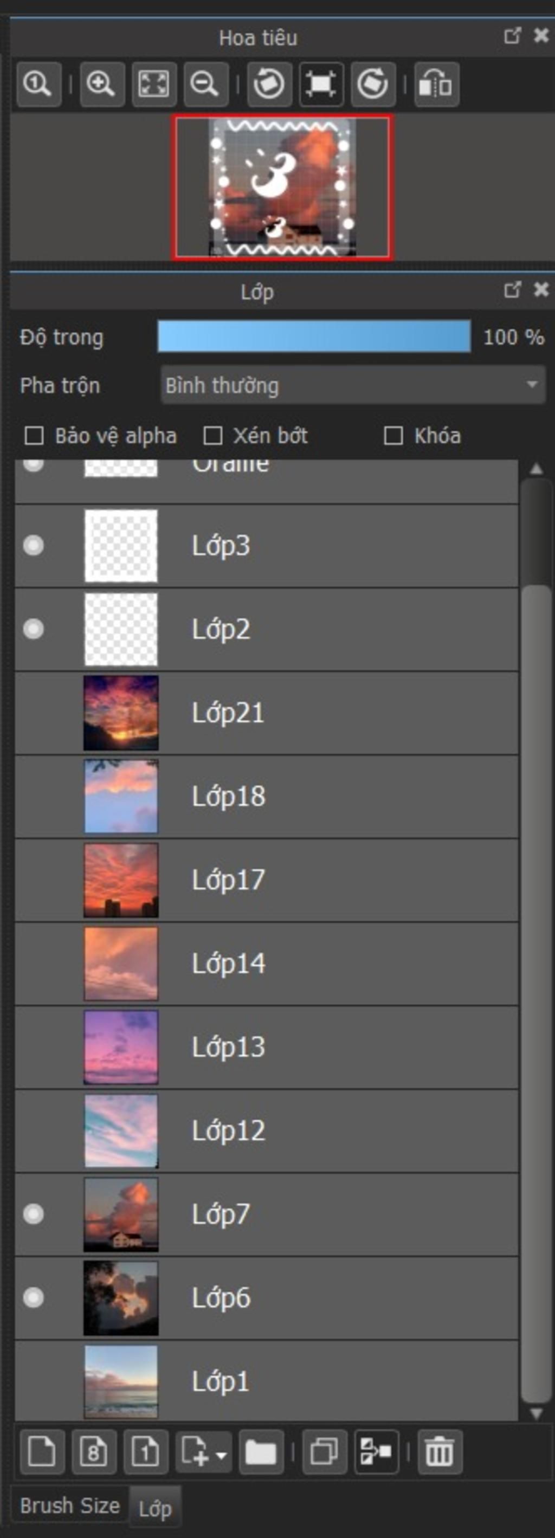Create a new 8-bit layer
555x1538 pixels.
point(94,1451)
